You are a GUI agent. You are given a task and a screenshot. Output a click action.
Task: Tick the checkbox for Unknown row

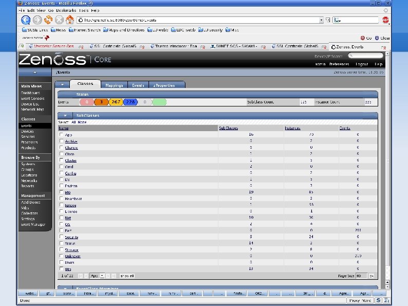point(61,256)
